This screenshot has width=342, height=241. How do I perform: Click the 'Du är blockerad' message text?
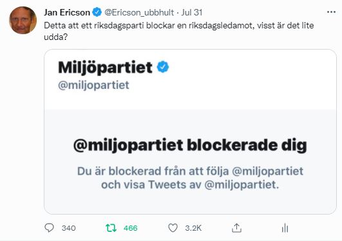pyautogui.click(x=190, y=178)
